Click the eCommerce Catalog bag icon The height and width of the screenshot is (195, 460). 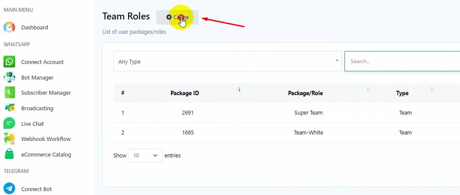9,154
